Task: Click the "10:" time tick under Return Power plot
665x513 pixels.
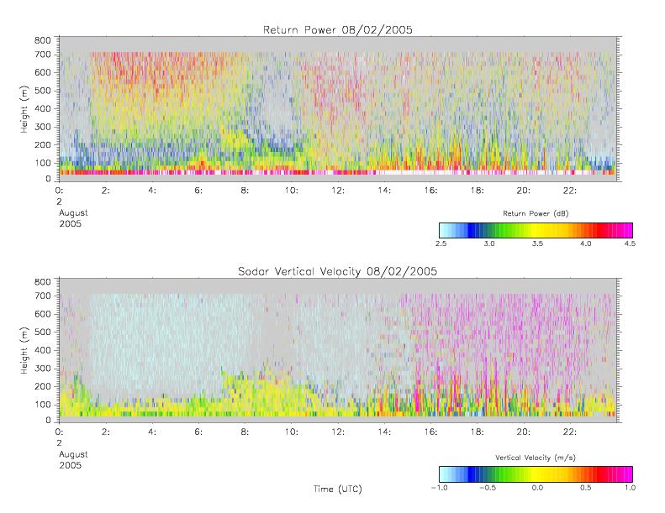Action: pos(292,191)
